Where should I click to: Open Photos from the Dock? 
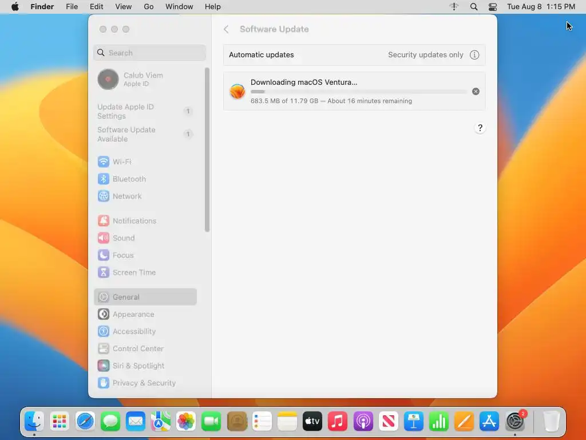[186, 422]
